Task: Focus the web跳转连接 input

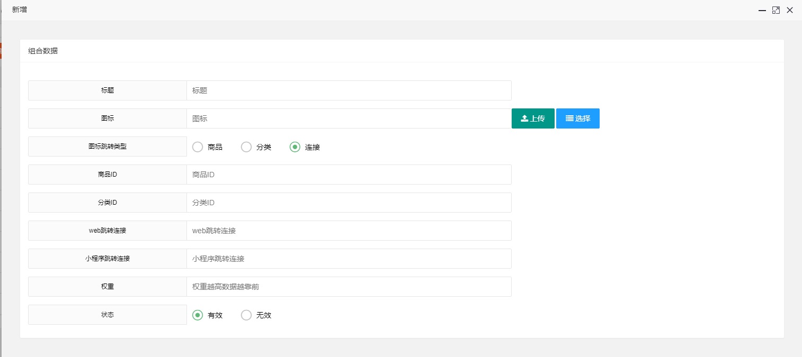Action: pos(349,231)
